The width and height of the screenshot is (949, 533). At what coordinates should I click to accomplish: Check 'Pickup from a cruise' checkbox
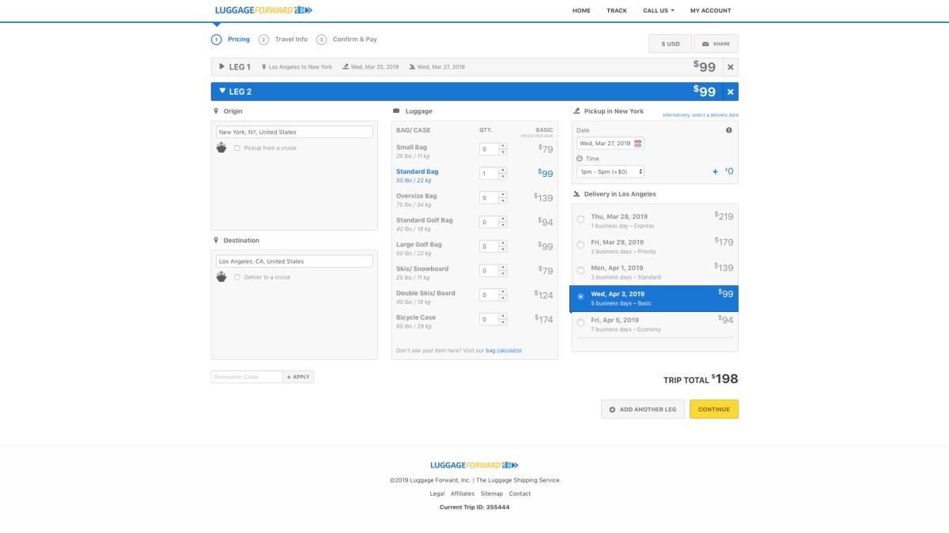(x=237, y=148)
